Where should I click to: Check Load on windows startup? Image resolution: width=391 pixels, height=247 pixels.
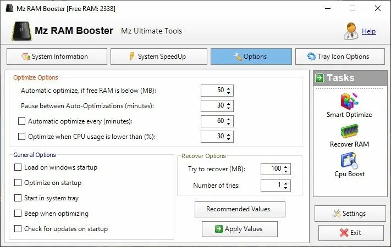pyautogui.click(x=18, y=167)
